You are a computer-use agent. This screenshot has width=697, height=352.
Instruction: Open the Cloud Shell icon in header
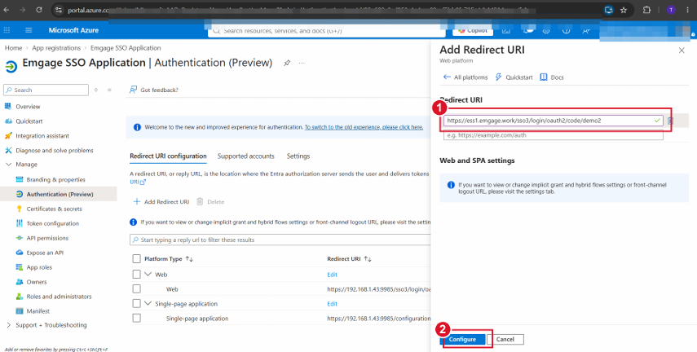click(506, 30)
